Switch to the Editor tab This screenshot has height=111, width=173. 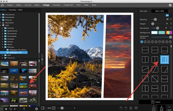click(x=19, y=5)
